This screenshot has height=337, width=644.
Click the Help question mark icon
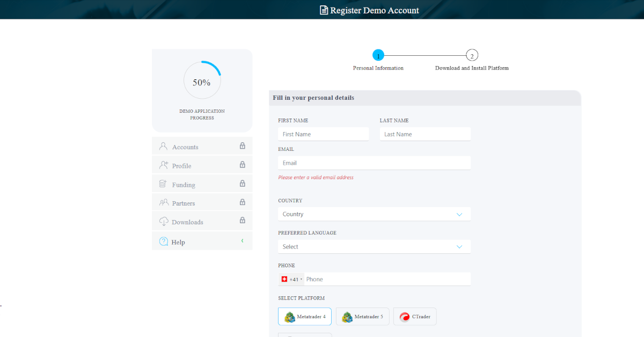click(164, 242)
